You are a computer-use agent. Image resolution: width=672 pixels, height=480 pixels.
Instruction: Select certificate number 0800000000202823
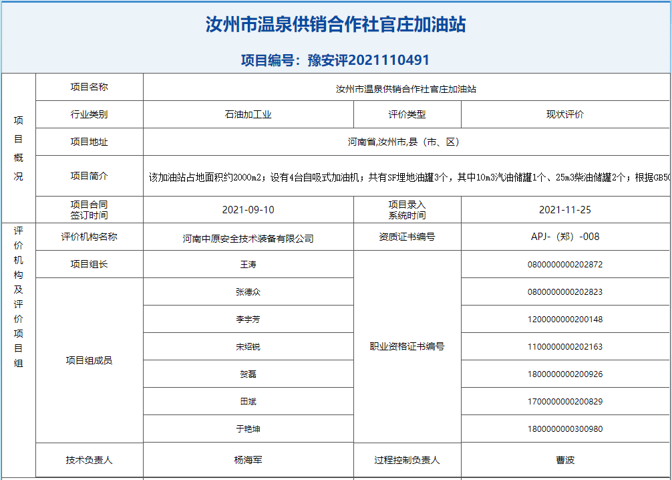[565, 291]
